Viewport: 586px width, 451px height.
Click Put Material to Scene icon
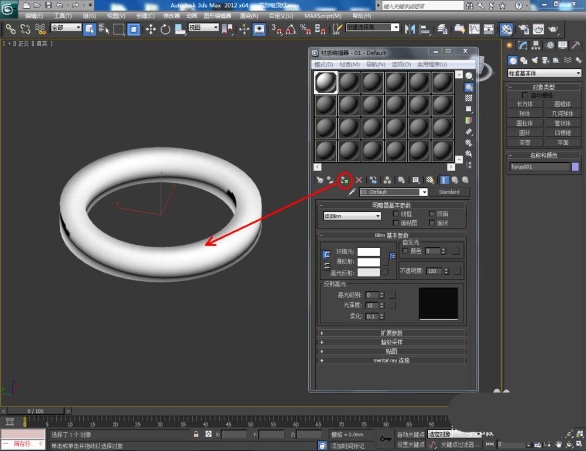(331, 180)
